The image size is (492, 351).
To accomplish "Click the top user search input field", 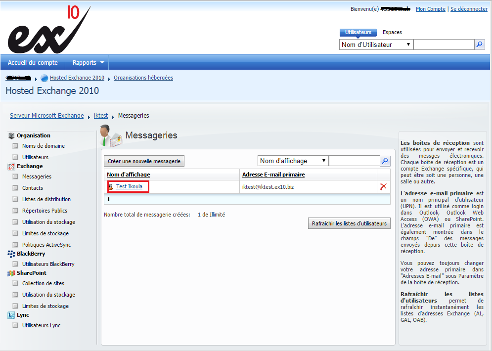I will [444, 44].
